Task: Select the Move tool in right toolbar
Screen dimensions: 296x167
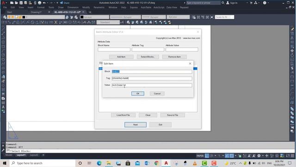Action: (x=292, y=51)
